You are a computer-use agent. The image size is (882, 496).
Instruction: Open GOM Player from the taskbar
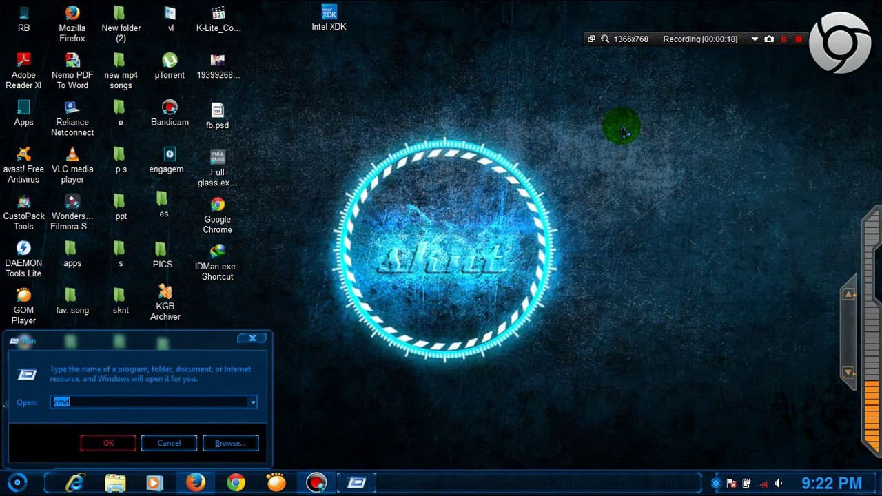(276, 483)
